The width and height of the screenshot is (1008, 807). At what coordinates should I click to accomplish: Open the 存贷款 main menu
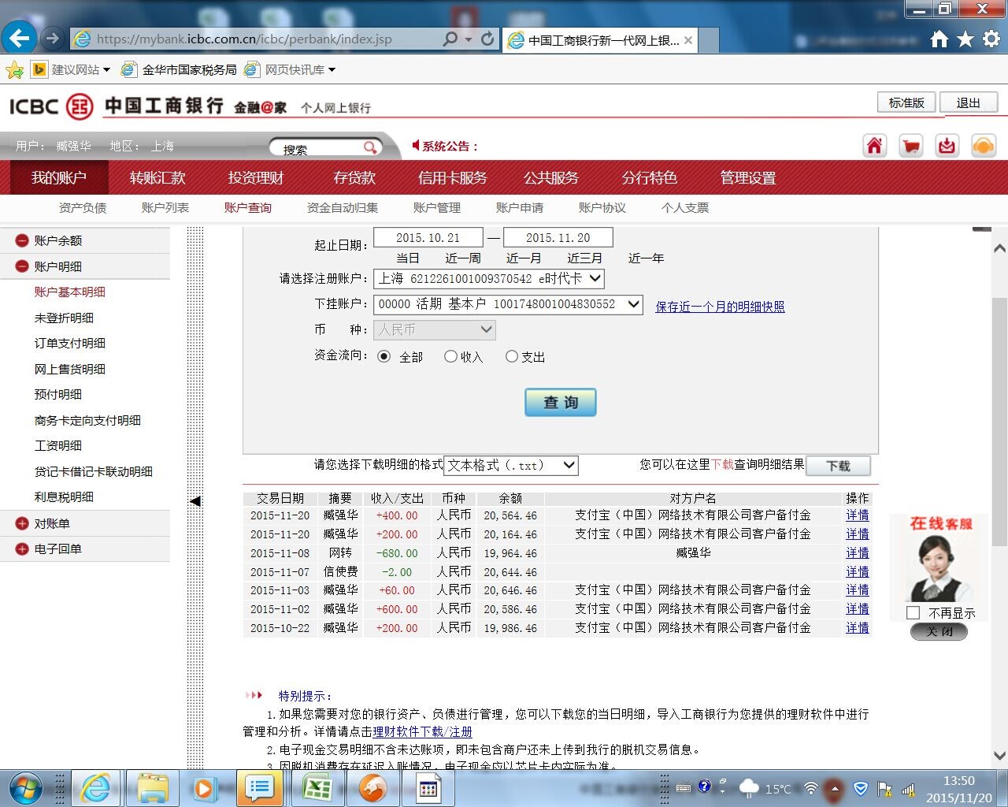354,178
